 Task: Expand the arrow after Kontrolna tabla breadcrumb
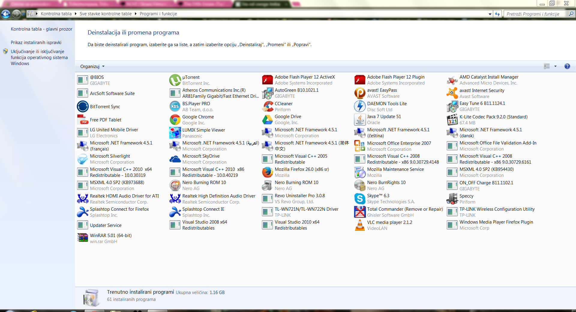point(76,14)
